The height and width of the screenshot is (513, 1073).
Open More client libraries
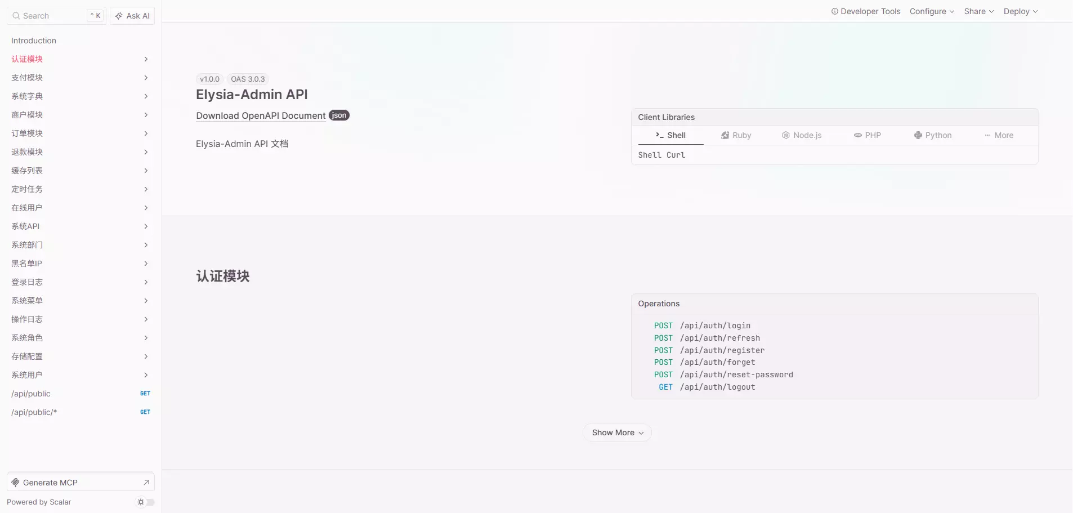point(999,135)
